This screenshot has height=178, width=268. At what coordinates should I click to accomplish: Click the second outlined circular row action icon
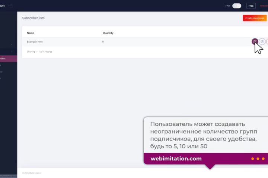tap(262, 42)
